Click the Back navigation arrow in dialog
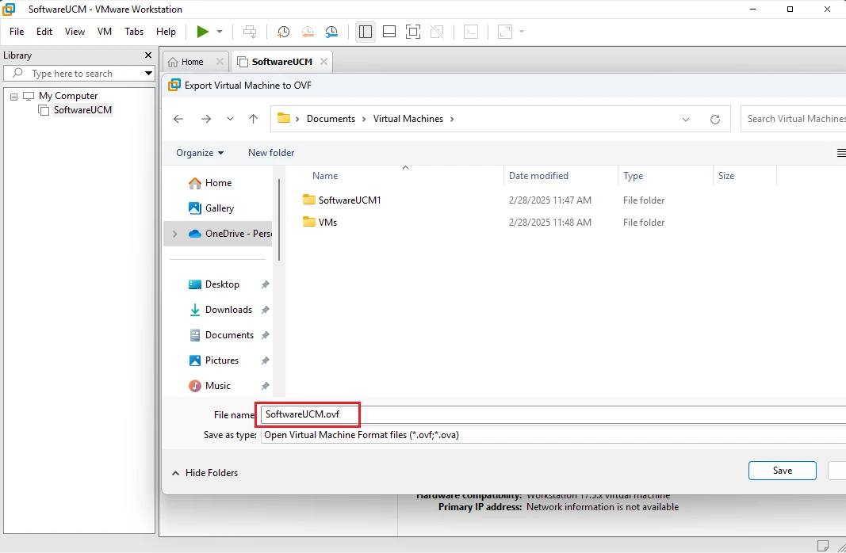This screenshot has width=846, height=553. coord(178,119)
